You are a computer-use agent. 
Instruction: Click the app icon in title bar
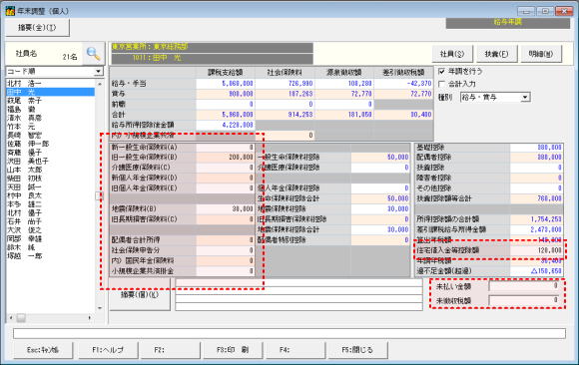[10, 11]
